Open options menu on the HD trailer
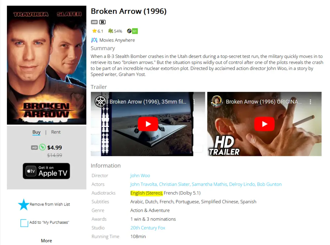Viewport: 330px width, 245px height. pos(310,102)
